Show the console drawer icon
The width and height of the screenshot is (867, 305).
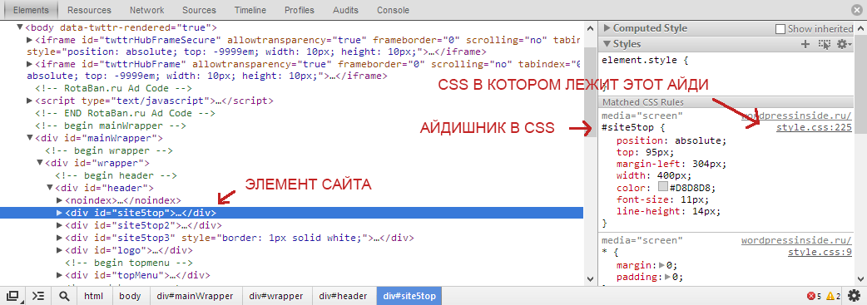point(38,296)
